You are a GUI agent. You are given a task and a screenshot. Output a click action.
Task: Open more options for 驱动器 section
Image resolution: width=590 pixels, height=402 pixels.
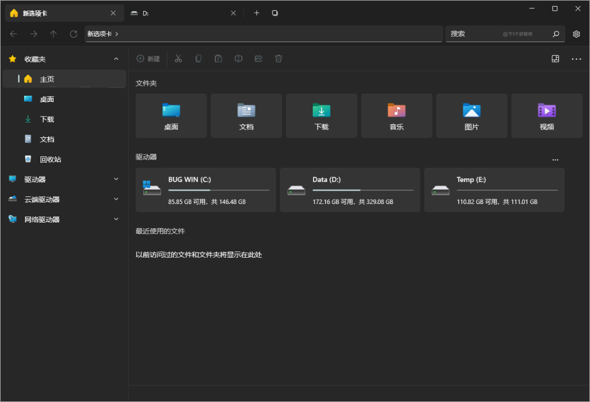click(x=556, y=160)
